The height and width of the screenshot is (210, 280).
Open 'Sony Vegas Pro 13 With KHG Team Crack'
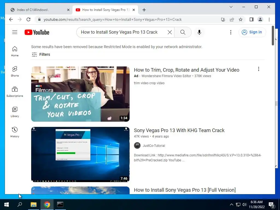(x=179, y=130)
